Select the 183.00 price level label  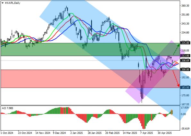click(185, 87)
